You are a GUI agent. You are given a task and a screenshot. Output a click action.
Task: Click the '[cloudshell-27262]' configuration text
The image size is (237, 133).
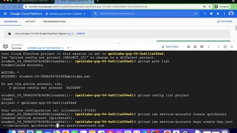[79, 110]
